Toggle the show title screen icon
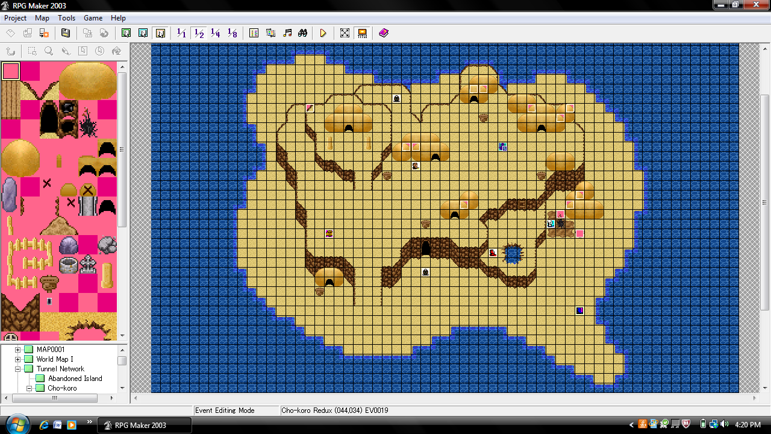The width and height of the screenshot is (771, 434). point(362,33)
